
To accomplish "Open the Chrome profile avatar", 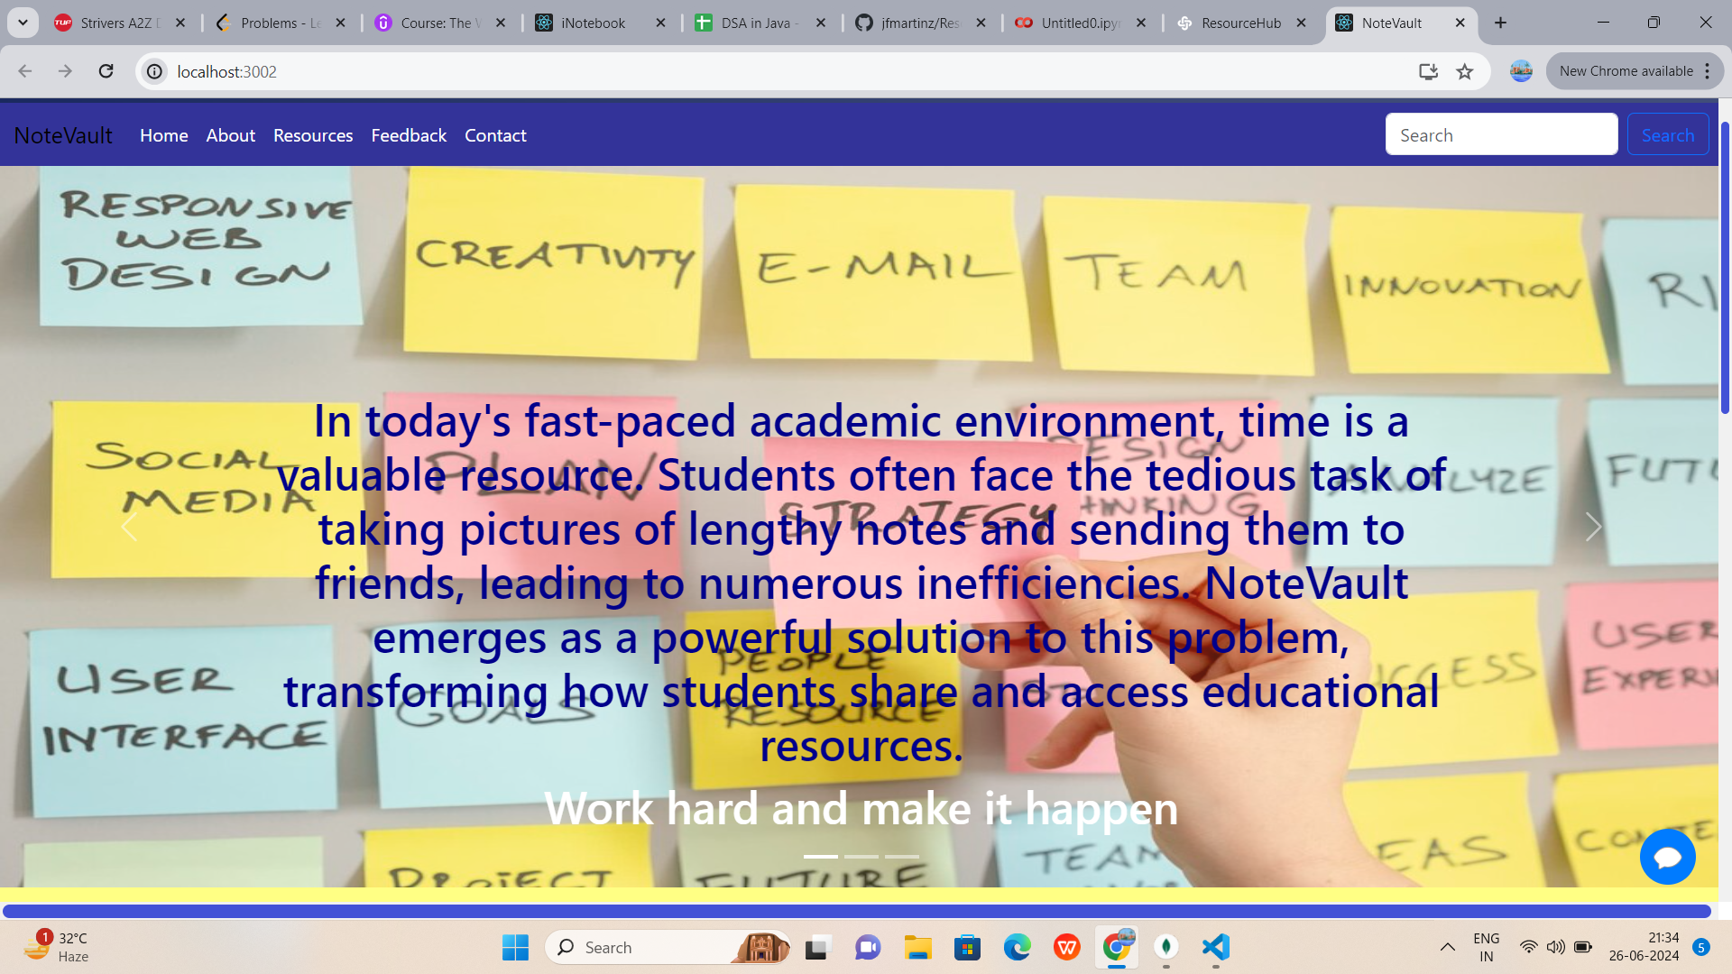I will (x=1521, y=71).
